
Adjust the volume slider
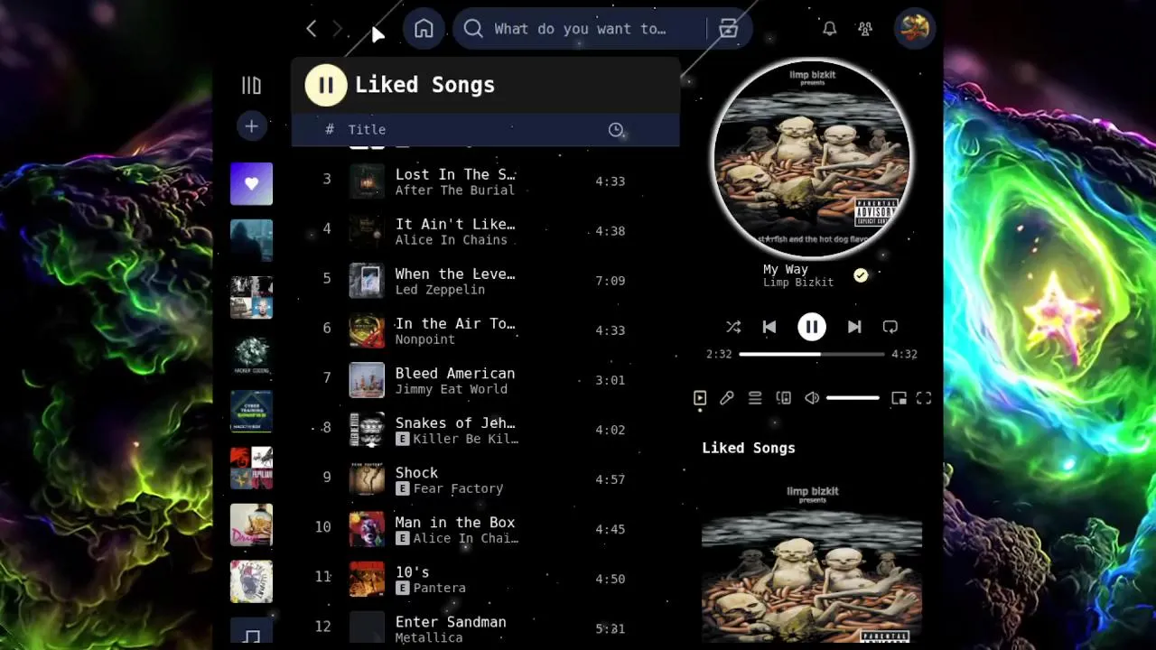[x=853, y=398]
